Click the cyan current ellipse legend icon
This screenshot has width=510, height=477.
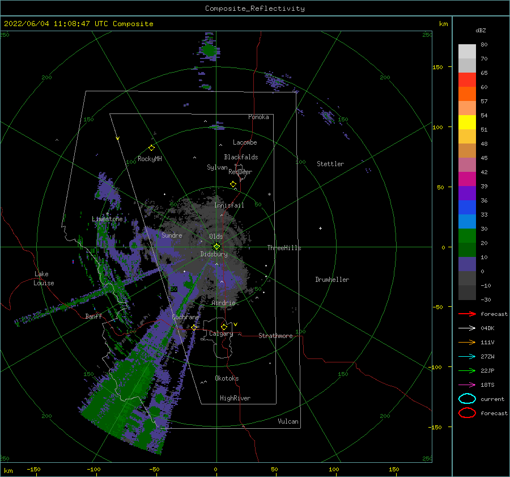[x=467, y=399]
